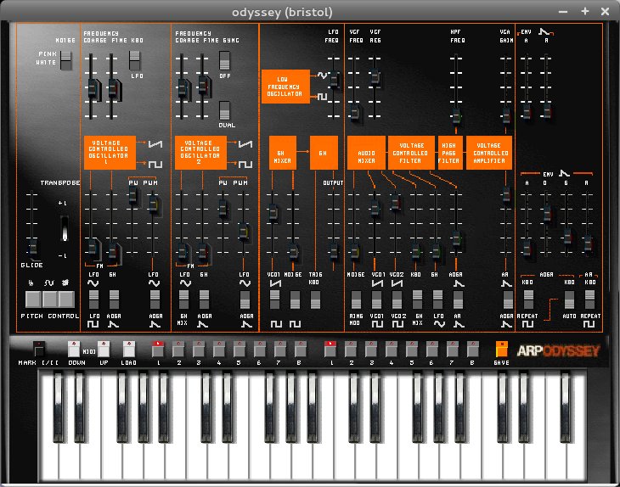Click the VCO1 FINE frequency slider
The image size is (620, 487).
(113, 87)
